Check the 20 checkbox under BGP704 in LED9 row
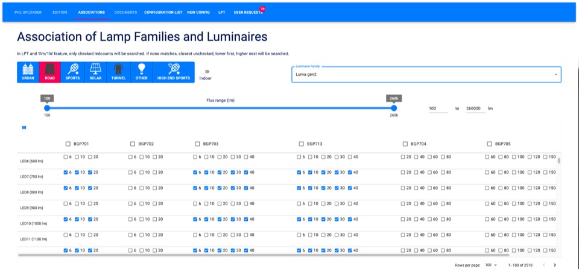The image size is (579, 269). 403,203
